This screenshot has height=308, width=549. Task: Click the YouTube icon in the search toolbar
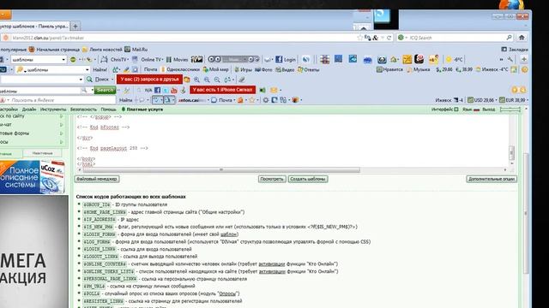[x=174, y=90]
